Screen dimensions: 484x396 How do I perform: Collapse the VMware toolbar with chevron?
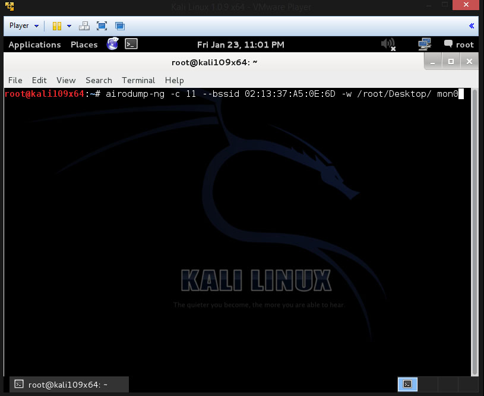point(472,26)
